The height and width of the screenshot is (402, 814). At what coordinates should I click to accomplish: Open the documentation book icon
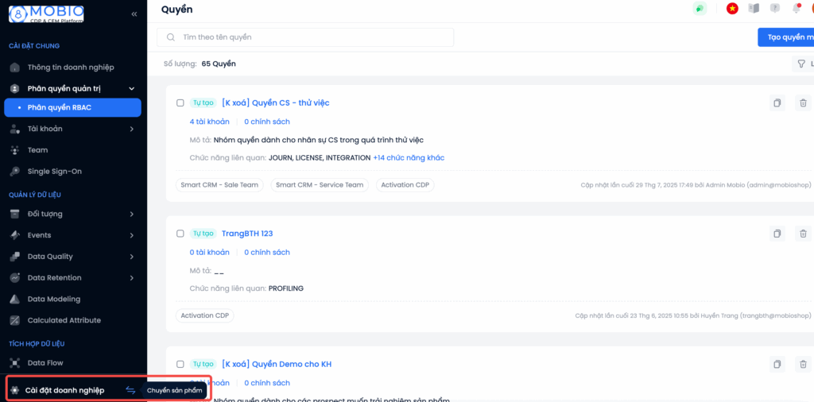point(754,9)
